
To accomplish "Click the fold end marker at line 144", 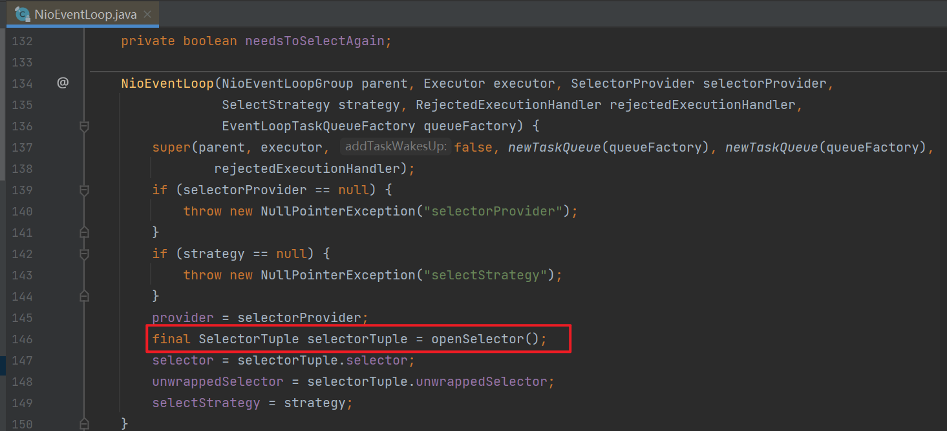I will coord(84,296).
